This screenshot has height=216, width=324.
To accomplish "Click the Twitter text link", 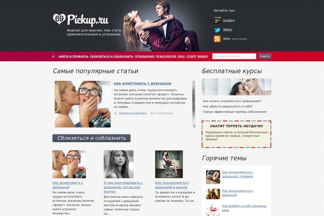I will [x=227, y=30].
